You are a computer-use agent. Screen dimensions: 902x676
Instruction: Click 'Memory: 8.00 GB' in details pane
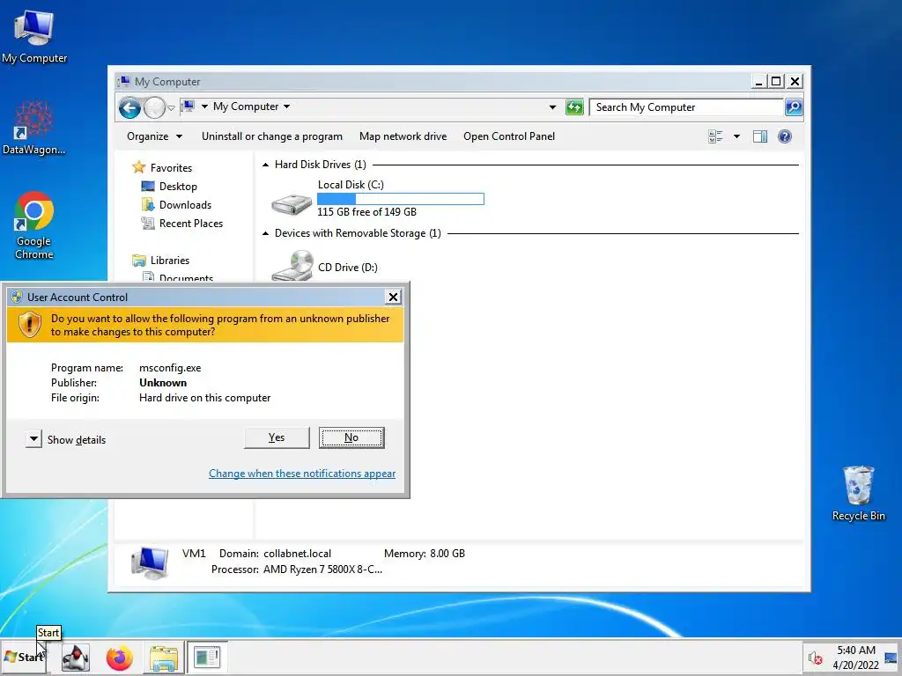point(425,554)
